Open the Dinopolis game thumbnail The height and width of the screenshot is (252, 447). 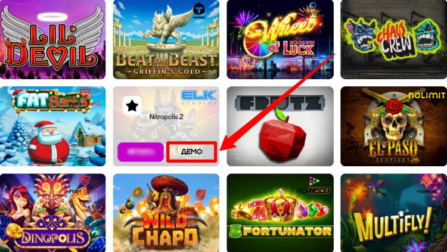click(52, 213)
